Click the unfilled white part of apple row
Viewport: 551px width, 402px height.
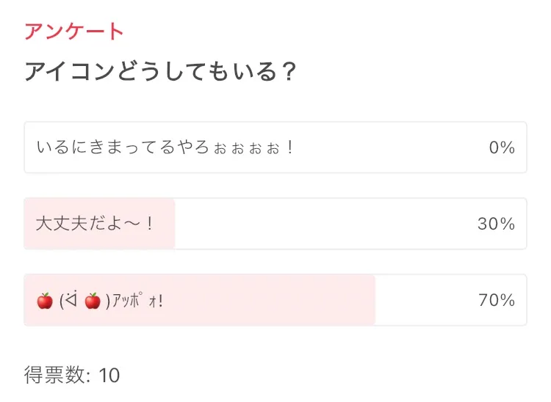pyautogui.click(x=426, y=300)
